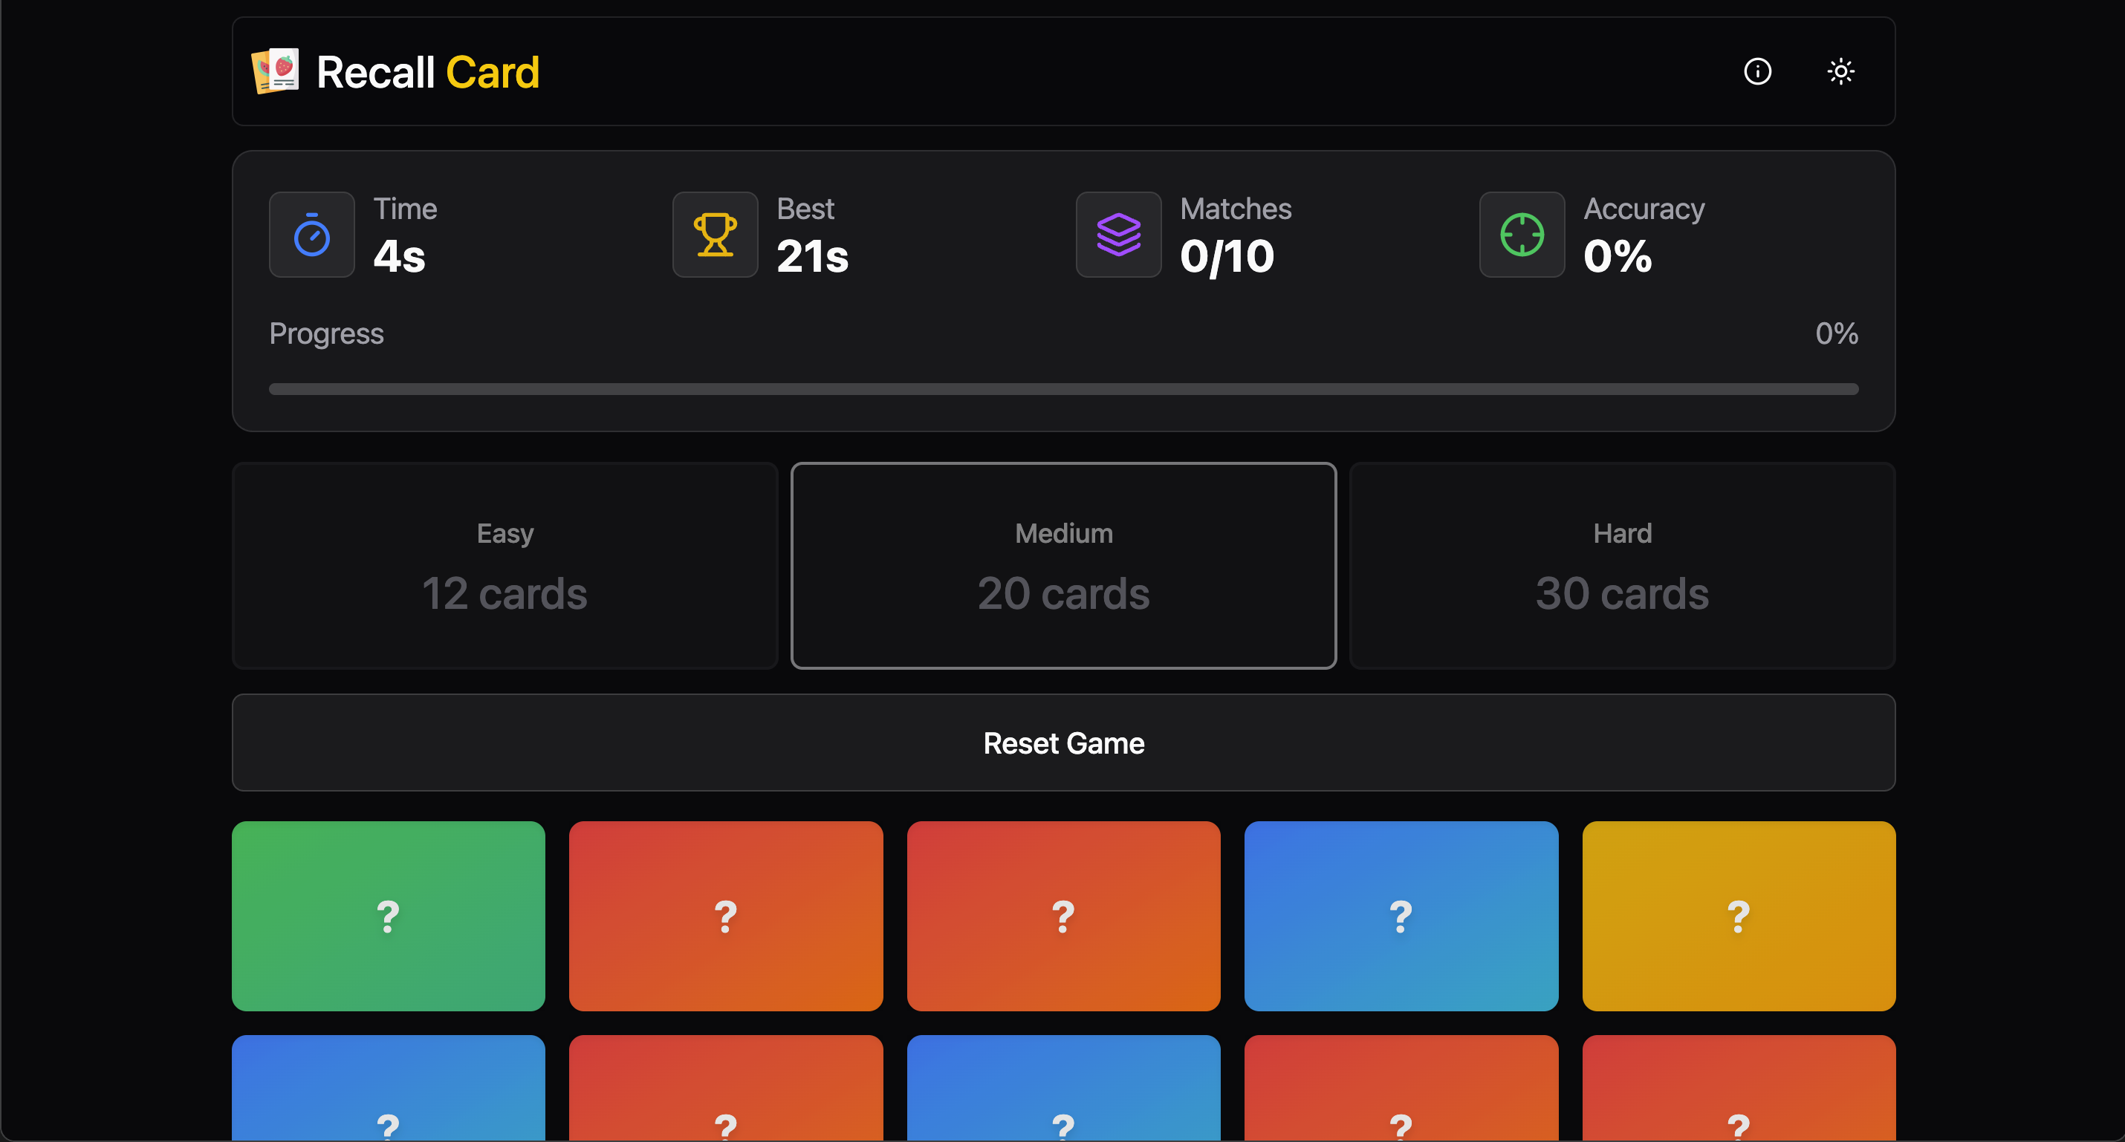Flip the green card in first row
This screenshot has width=2125, height=1142.
tap(389, 916)
